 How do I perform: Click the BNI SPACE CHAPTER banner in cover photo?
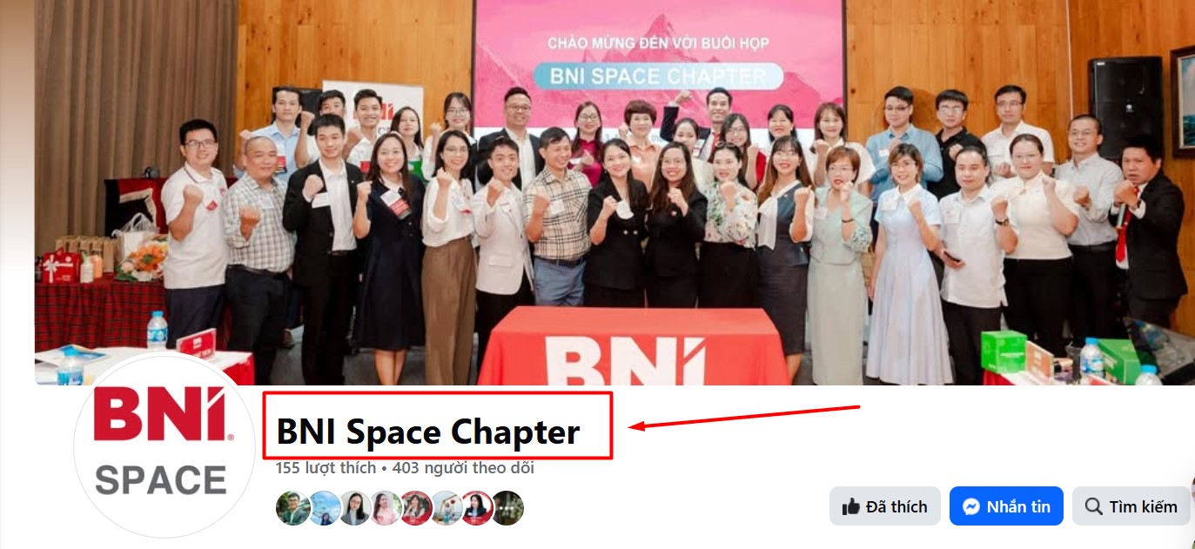pyautogui.click(x=658, y=76)
